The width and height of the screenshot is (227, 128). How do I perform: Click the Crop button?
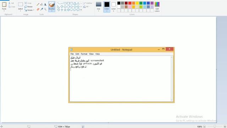pyautogui.click(x=28, y=3)
